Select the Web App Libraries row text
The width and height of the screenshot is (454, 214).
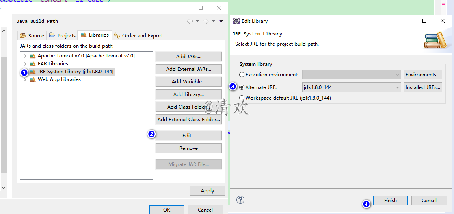point(60,79)
